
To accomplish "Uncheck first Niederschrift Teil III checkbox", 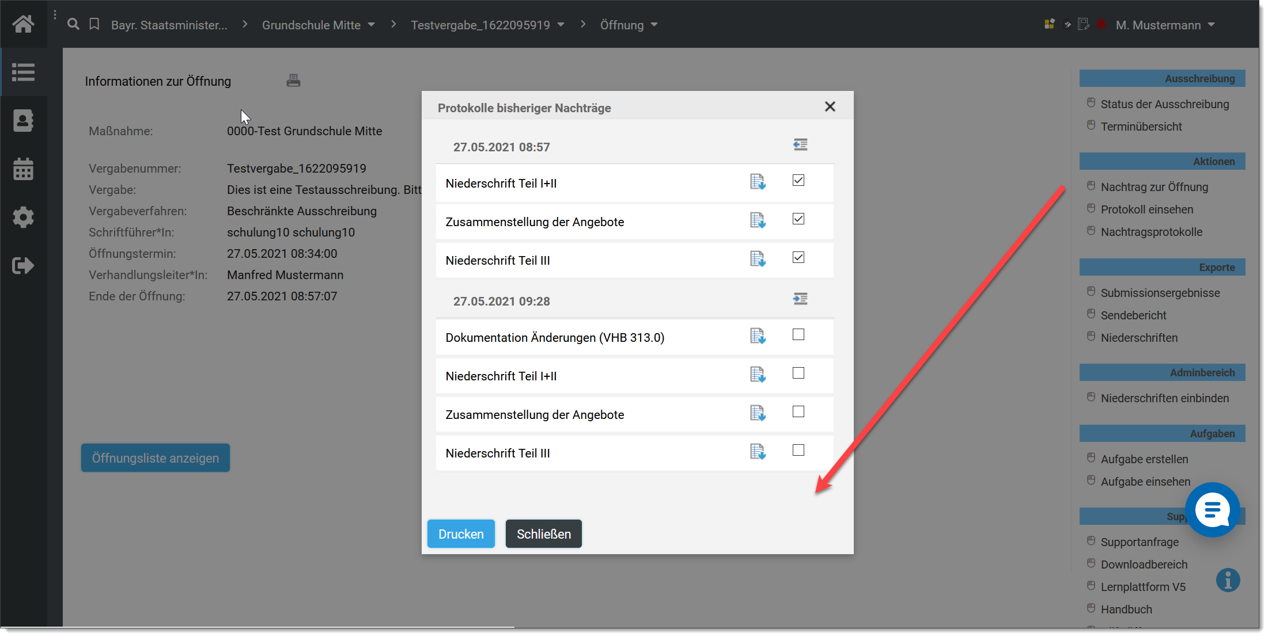I will (x=798, y=258).
